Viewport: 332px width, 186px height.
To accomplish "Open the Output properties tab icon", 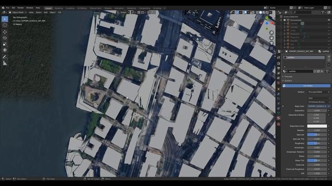I will tap(279, 68).
